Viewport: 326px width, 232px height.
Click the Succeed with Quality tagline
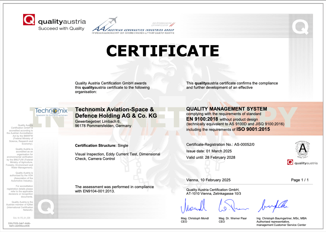coord(61,28)
